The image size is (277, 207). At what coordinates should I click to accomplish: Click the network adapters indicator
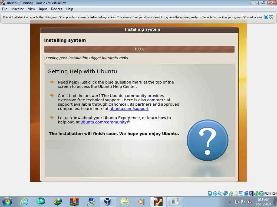pyautogui.click(x=225, y=194)
